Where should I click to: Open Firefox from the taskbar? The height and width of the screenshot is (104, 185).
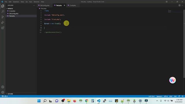[75, 101]
